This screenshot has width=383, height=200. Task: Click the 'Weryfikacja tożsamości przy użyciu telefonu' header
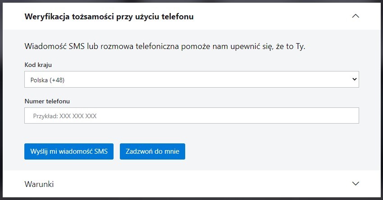[x=109, y=17]
